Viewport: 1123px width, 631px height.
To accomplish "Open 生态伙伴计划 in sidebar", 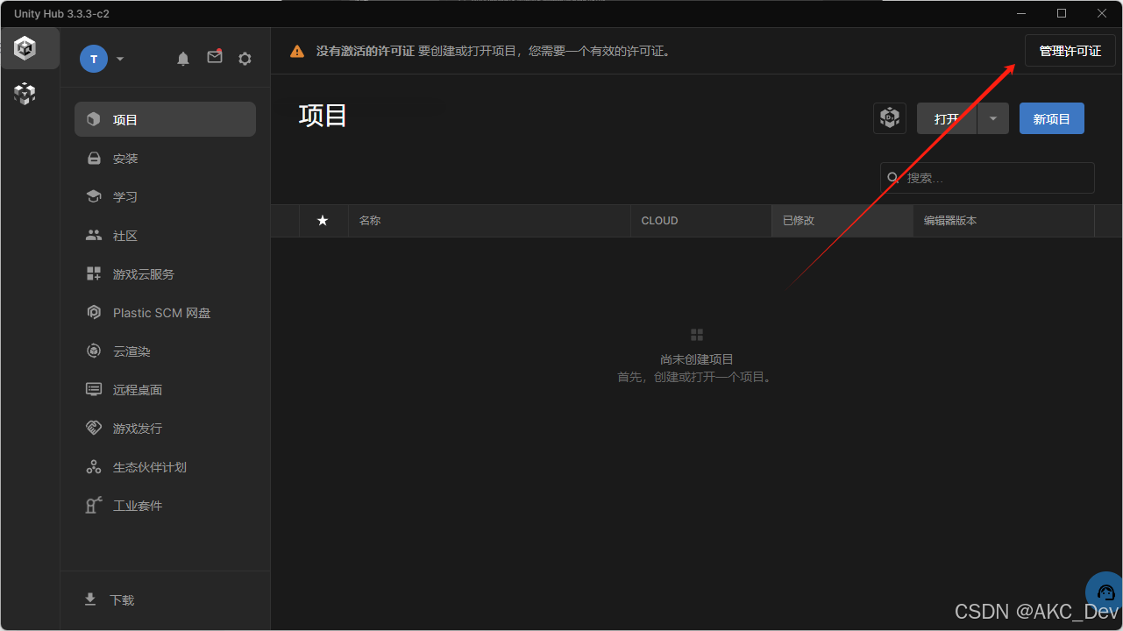I will [165, 467].
